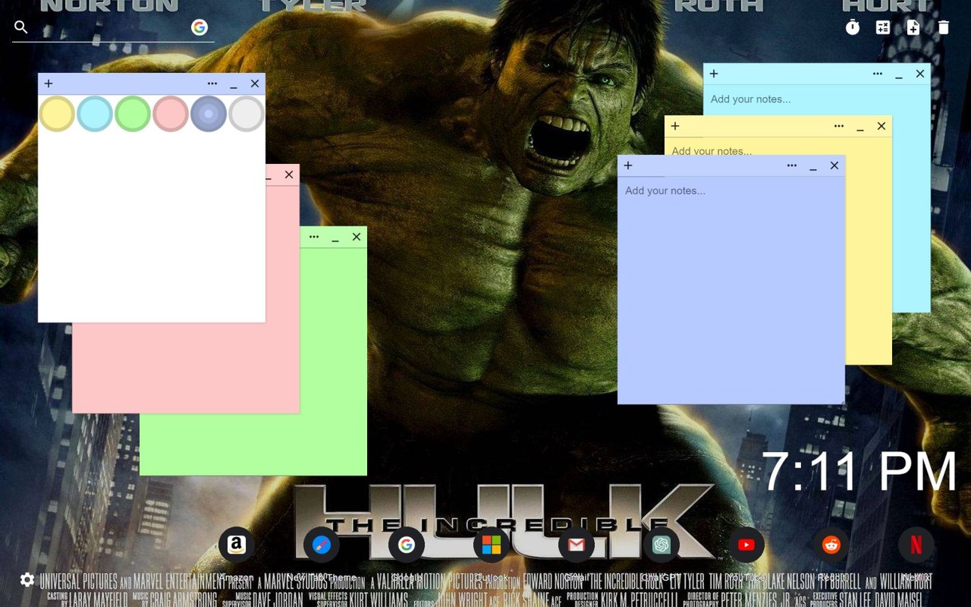This screenshot has height=607, width=971.
Task: Pick the pink note color swatch
Action: 171,114
